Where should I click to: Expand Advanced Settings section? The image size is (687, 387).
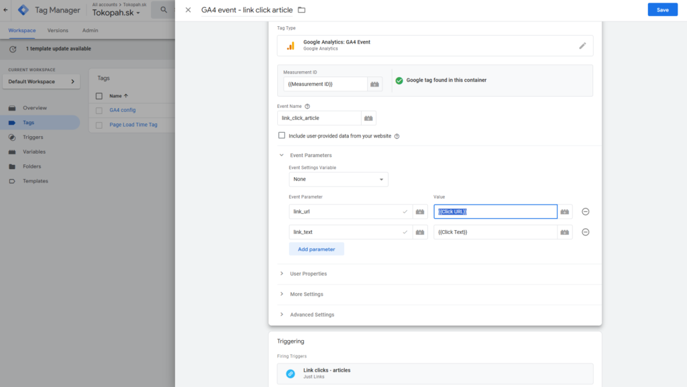(312, 315)
